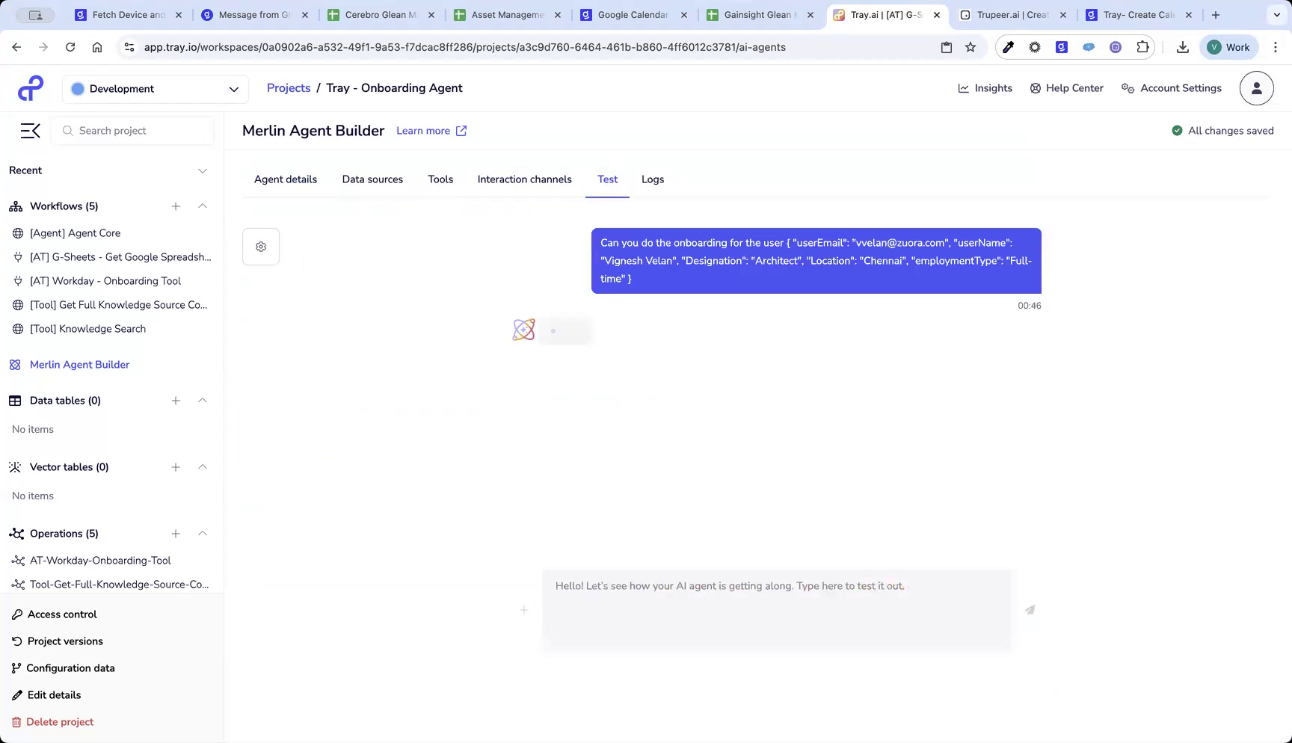Screen dimensions: 1292x743
Task: Open the user profile avatar menu
Action: (x=1256, y=87)
